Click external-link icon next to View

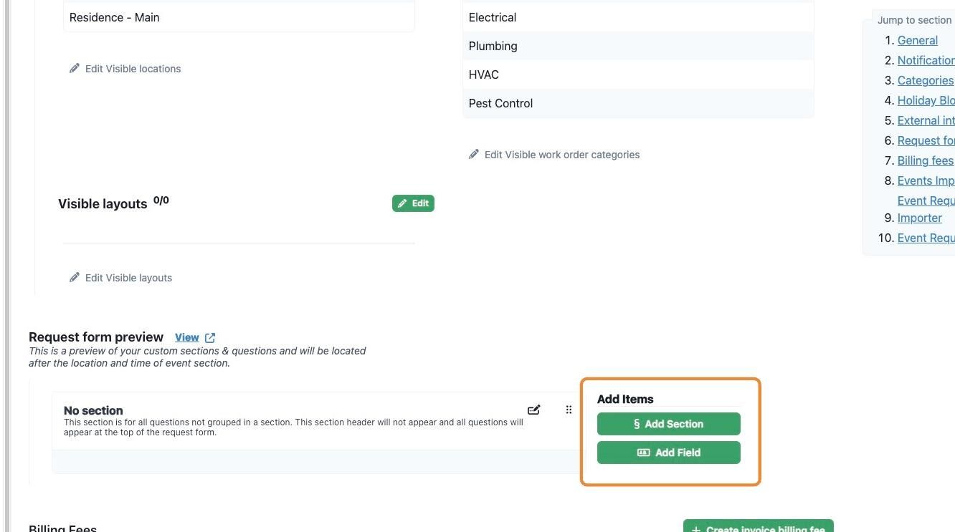(210, 337)
